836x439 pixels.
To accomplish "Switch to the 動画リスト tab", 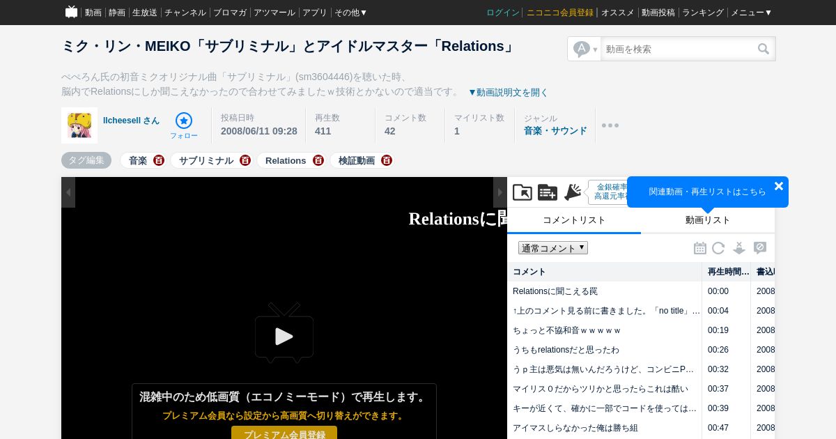I will click(x=708, y=220).
